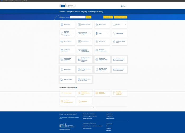The height and width of the screenshot is (133, 185).
Task: Open Packages of solid fuel boilers card
Action: click(85, 79)
